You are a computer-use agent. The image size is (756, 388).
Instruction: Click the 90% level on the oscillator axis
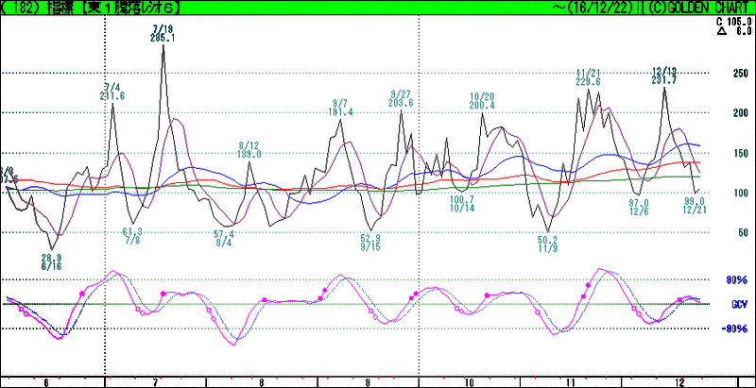point(736,280)
